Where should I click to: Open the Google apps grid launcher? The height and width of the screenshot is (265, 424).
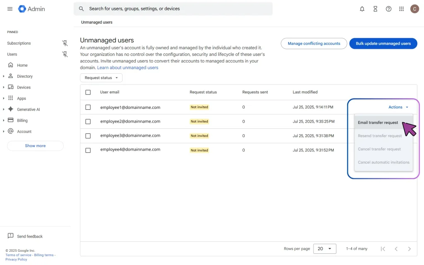coord(401,9)
